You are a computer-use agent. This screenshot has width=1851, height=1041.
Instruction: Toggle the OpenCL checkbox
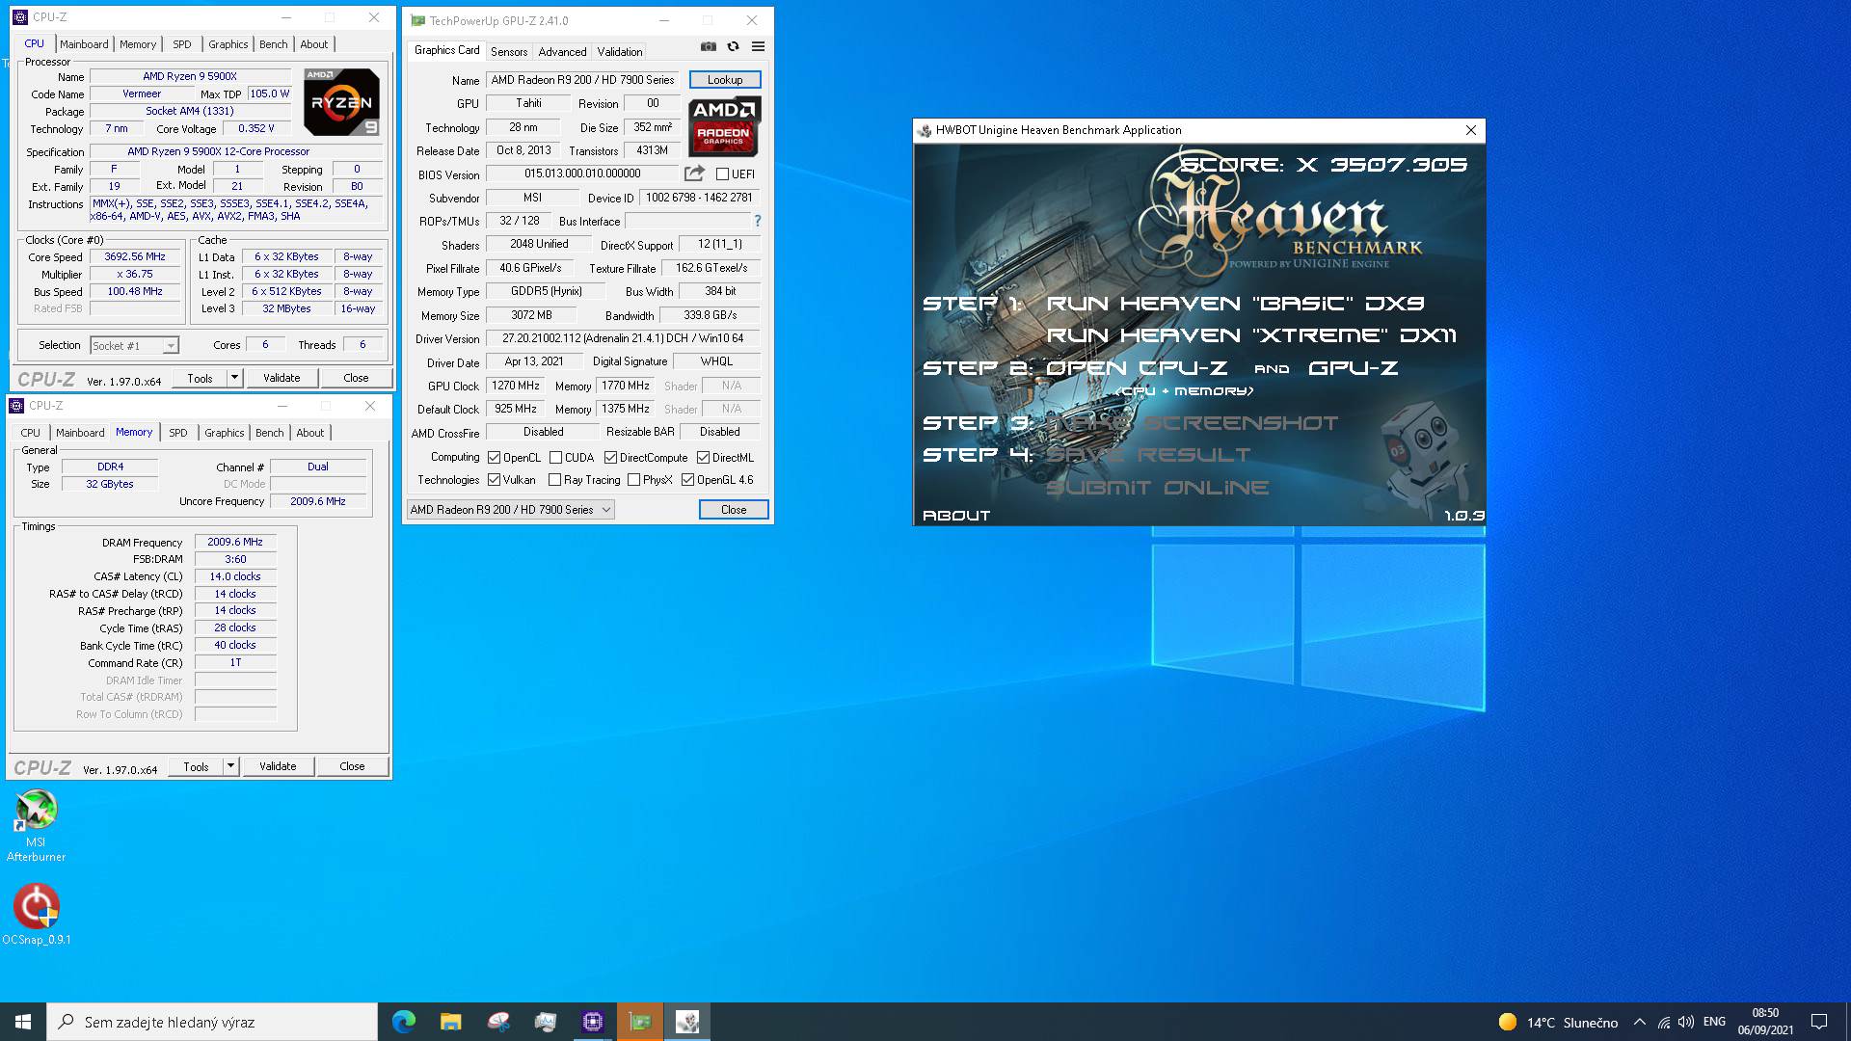(494, 458)
